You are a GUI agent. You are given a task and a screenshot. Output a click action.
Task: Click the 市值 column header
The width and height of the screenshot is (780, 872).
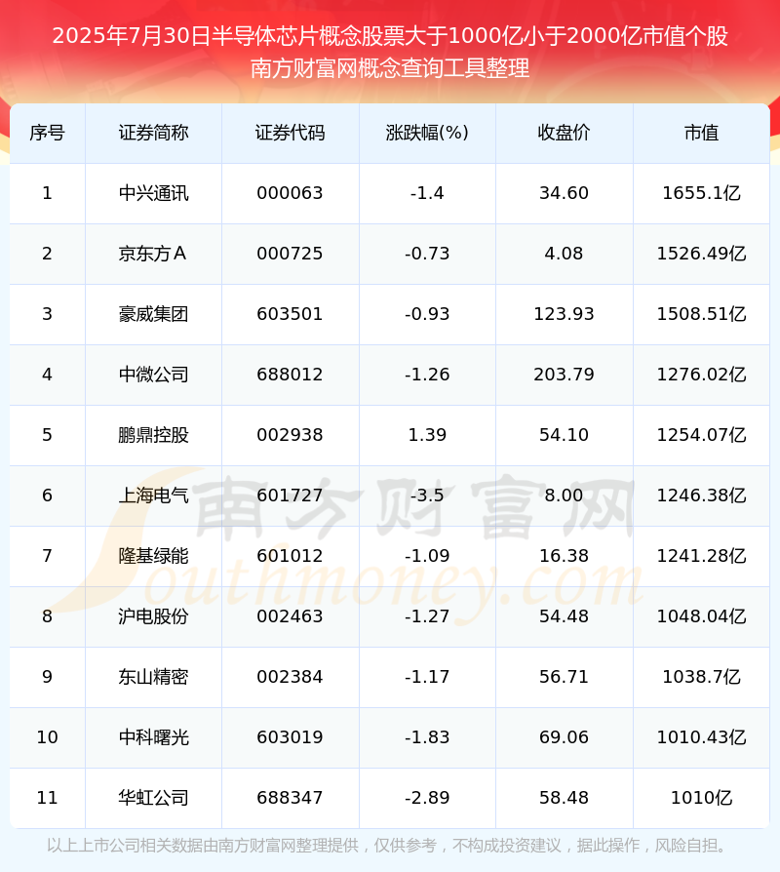pyautogui.click(x=702, y=133)
